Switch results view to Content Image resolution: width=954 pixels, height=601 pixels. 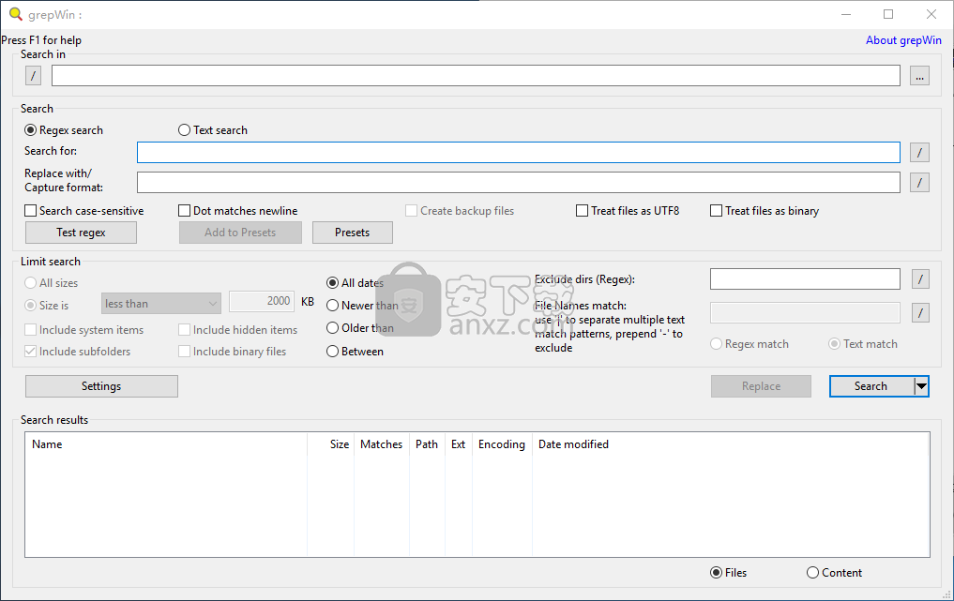(x=834, y=573)
